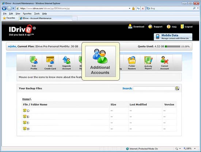Screen dimensions: 201x152
Task: Open the Favorites menu
Action: 27,14
